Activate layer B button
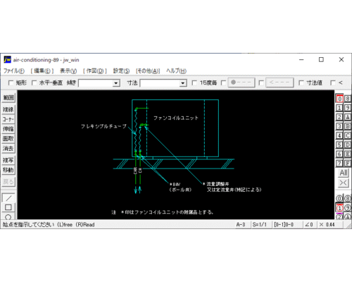Viewport: 352px width, 282px height. [x=348, y=126]
